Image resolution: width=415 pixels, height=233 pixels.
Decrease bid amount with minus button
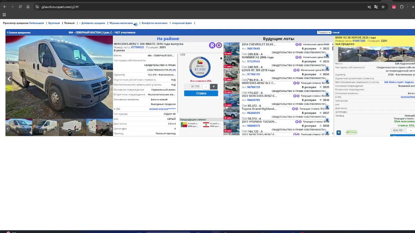206,86
